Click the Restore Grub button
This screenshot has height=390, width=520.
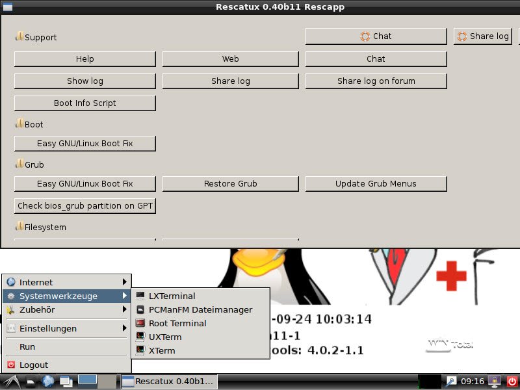click(x=230, y=183)
